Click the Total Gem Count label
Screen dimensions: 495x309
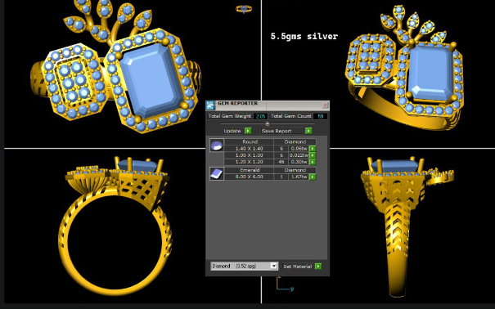(x=290, y=116)
